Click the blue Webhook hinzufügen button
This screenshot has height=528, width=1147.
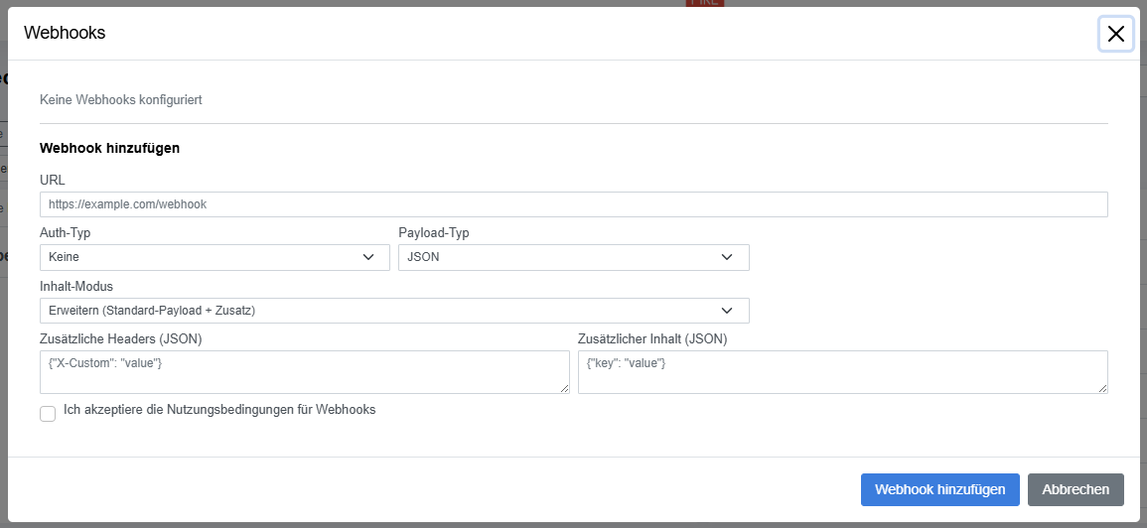point(940,490)
